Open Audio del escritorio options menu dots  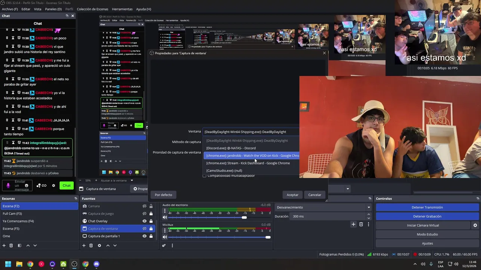point(165,211)
